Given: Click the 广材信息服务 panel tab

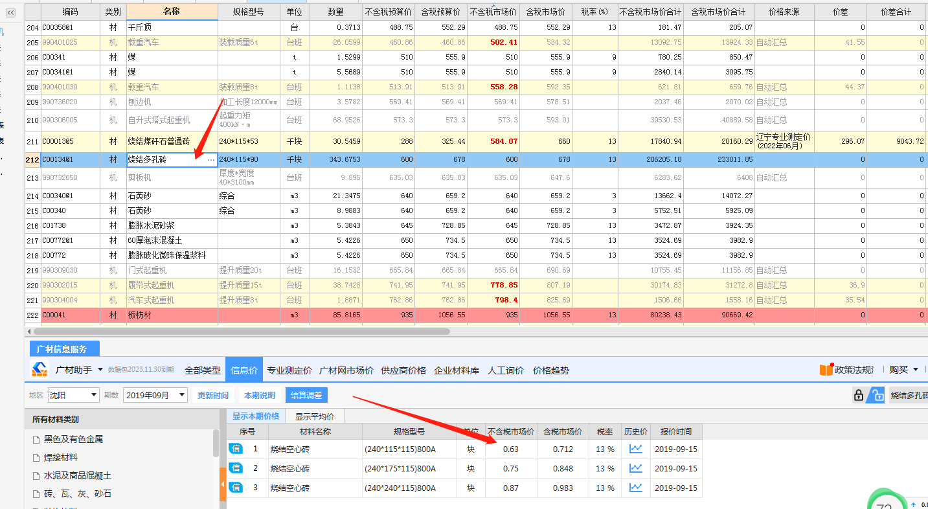Looking at the screenshot, I should (x=65, y=348).
